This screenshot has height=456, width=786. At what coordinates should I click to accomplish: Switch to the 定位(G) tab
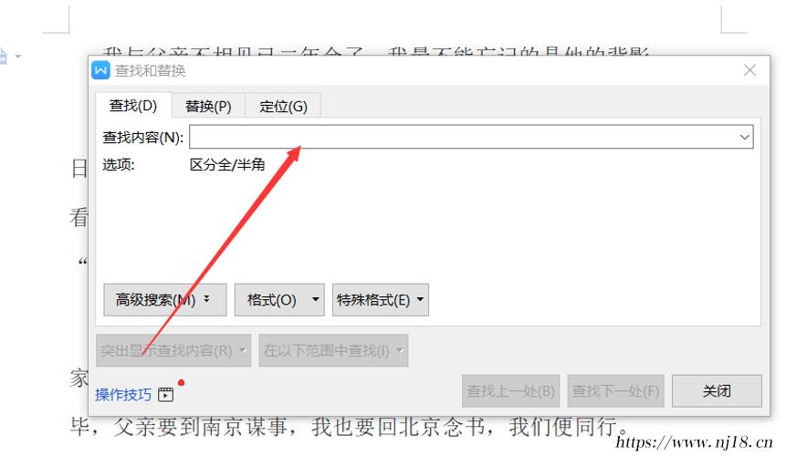coord(283,106)
